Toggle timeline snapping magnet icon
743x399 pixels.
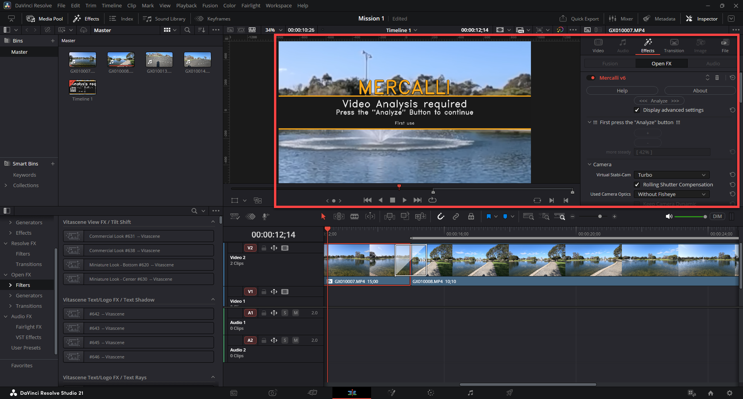441,217
